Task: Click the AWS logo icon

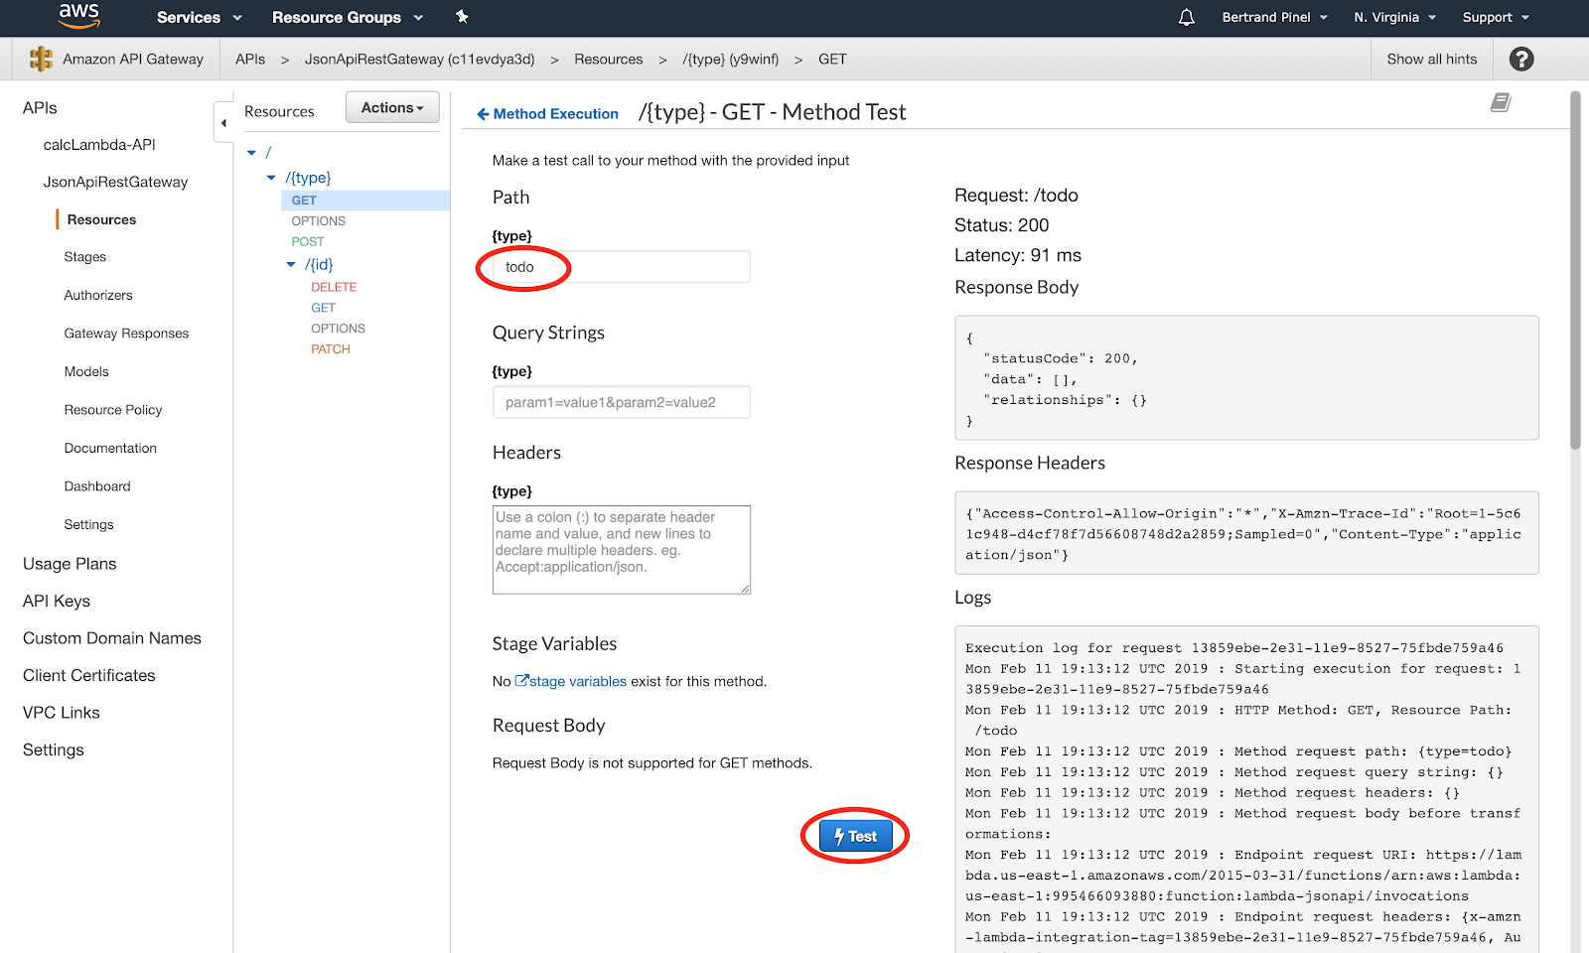Action: [x=78, y=16]
